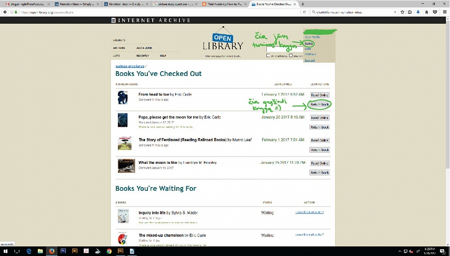Switch to the Gmail blogai tab
Viewport: 450px width, 256px height.
point(27,4)
